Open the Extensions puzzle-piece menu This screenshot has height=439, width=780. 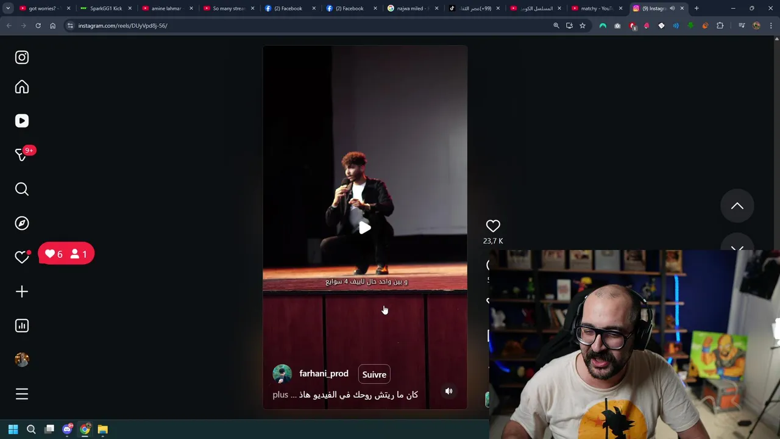point(720,26)
